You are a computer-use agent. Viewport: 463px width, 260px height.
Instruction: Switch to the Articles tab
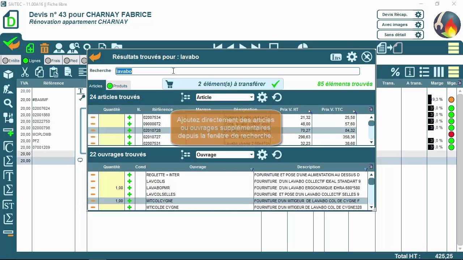(x=96, y=86)
